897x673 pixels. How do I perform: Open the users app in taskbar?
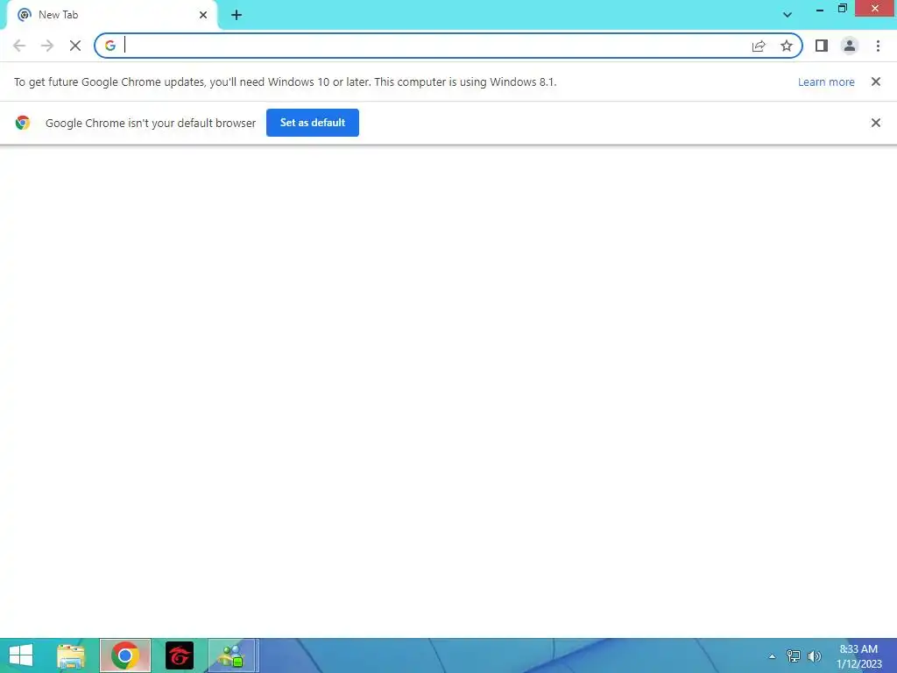(233, 655)
